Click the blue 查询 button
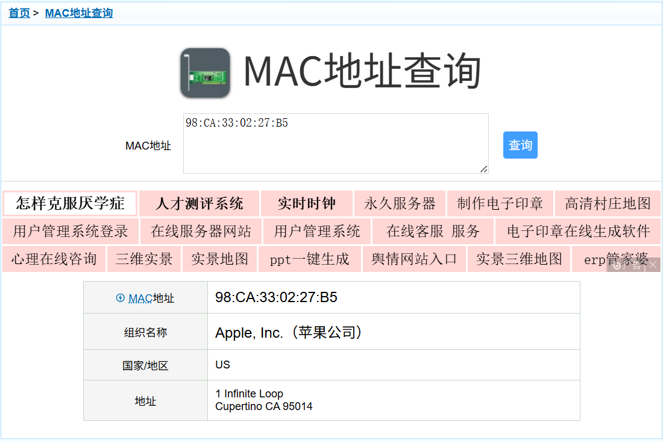Viewport: 663px width, 442px height. (520, 145)
